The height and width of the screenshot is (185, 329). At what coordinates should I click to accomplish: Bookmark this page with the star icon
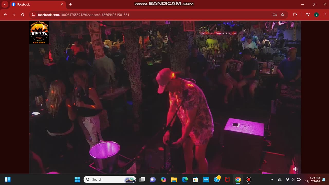282,15
